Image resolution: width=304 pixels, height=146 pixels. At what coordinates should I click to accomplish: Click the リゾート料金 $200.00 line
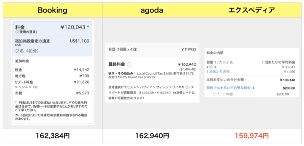(251, 94)
